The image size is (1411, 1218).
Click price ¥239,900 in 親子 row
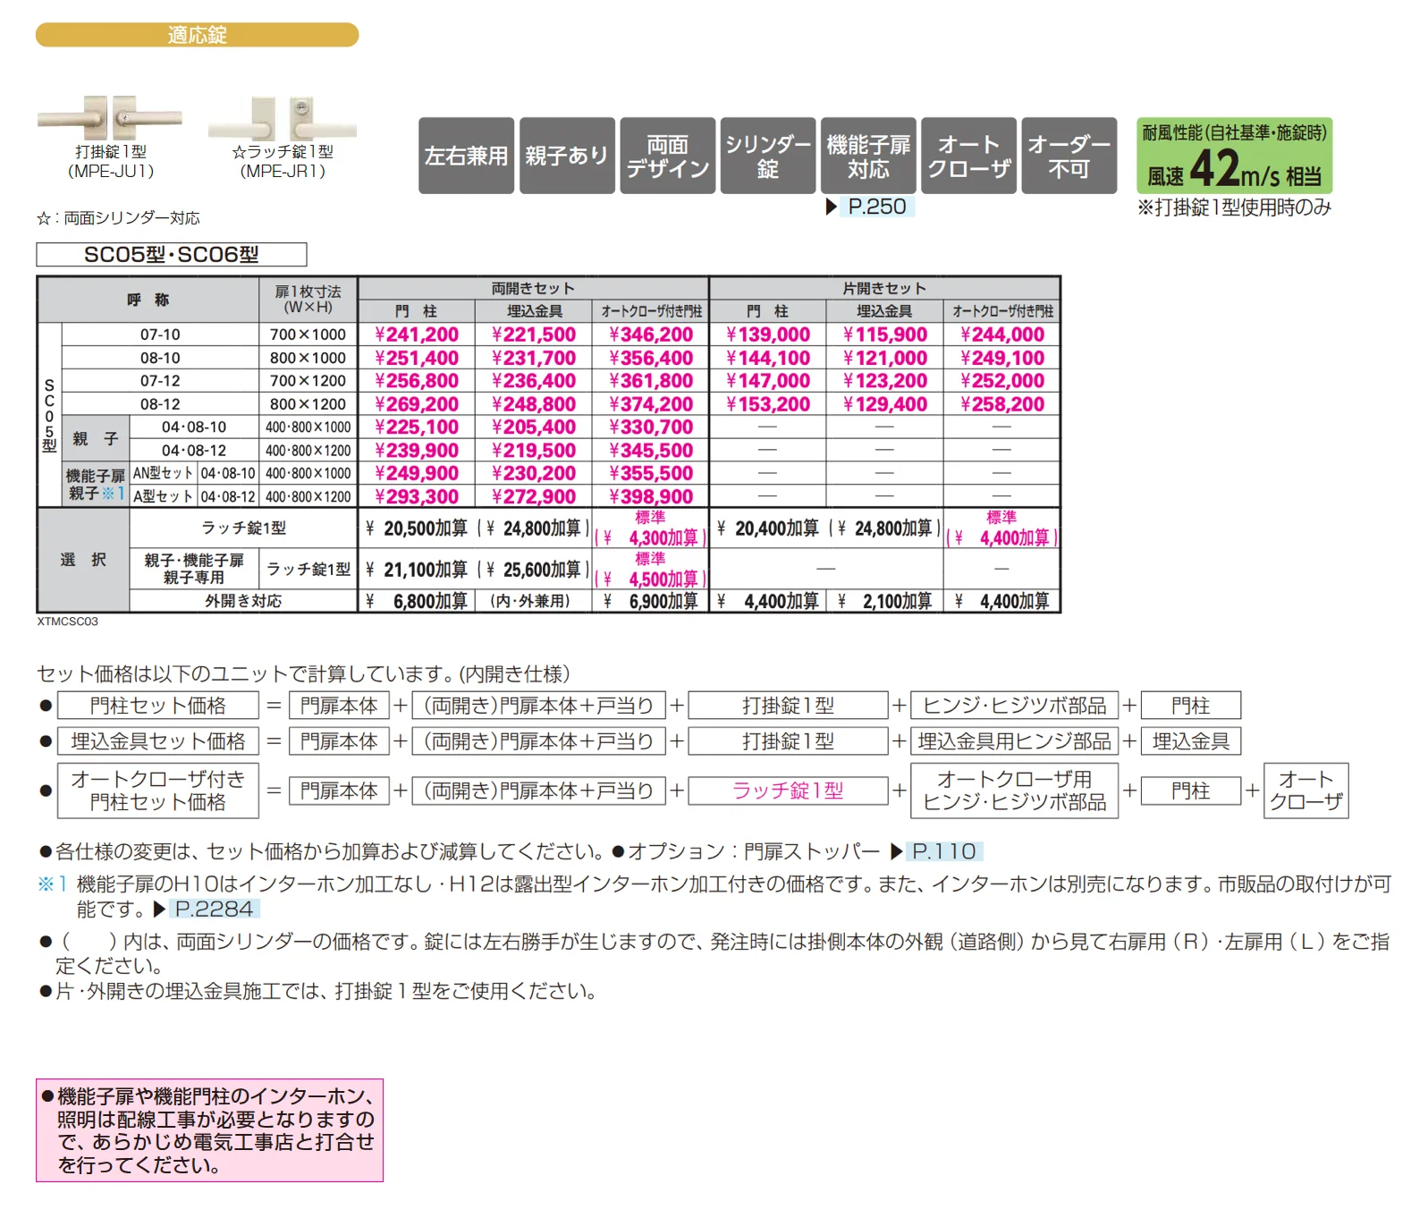(417, 451)
